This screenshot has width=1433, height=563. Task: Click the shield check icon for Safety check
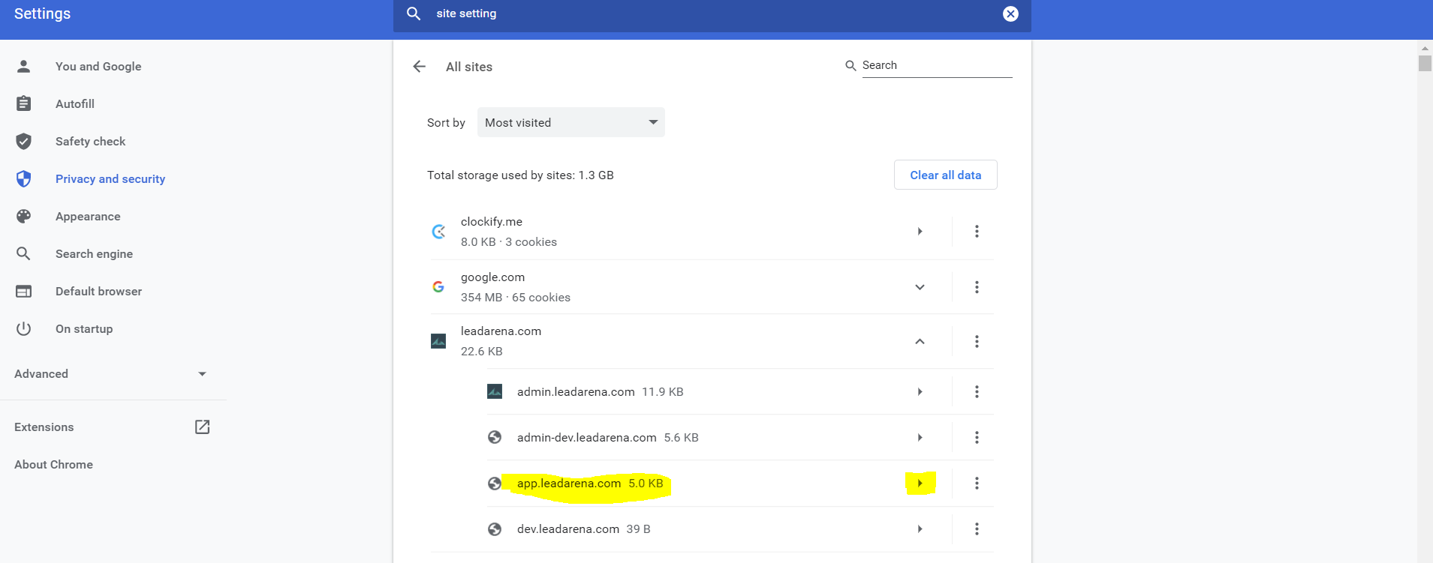pos(24,141)
